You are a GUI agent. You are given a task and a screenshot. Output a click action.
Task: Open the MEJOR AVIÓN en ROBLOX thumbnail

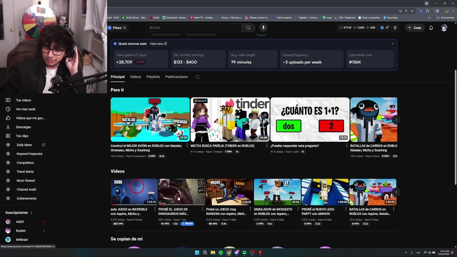tap(150, 120)
